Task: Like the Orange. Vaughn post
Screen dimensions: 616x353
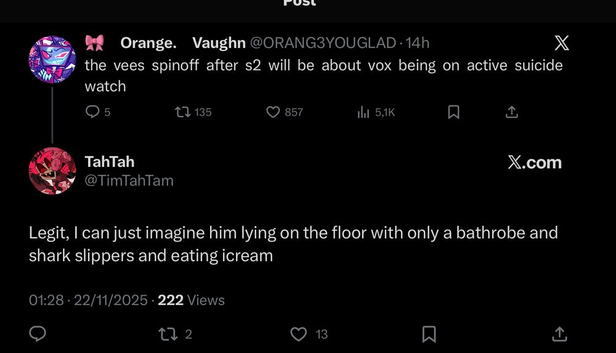Action: pyautogui.click(x=273, y=112)
